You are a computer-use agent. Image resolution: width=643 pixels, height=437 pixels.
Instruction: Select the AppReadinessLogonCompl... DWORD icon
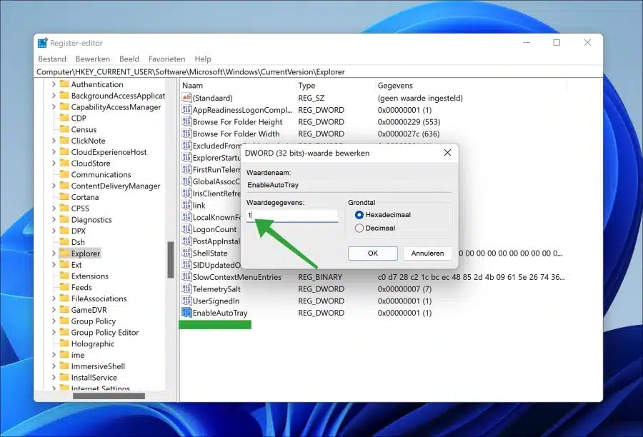186,109
